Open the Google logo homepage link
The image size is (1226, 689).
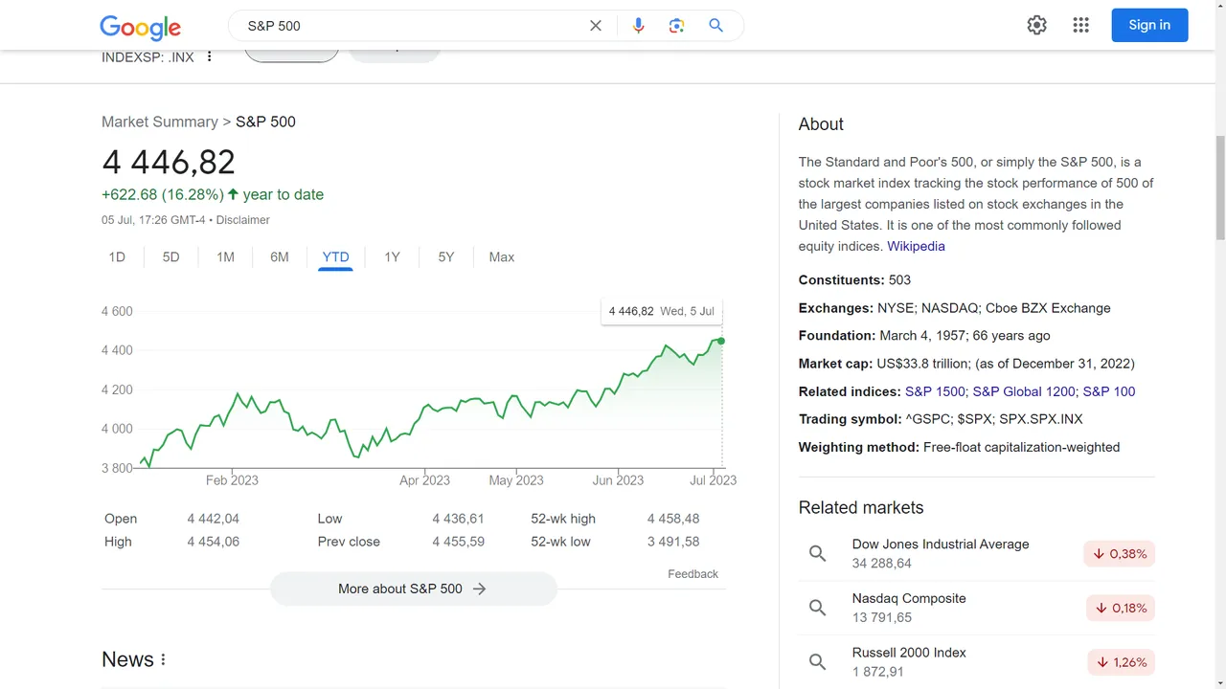coord(140,27)
